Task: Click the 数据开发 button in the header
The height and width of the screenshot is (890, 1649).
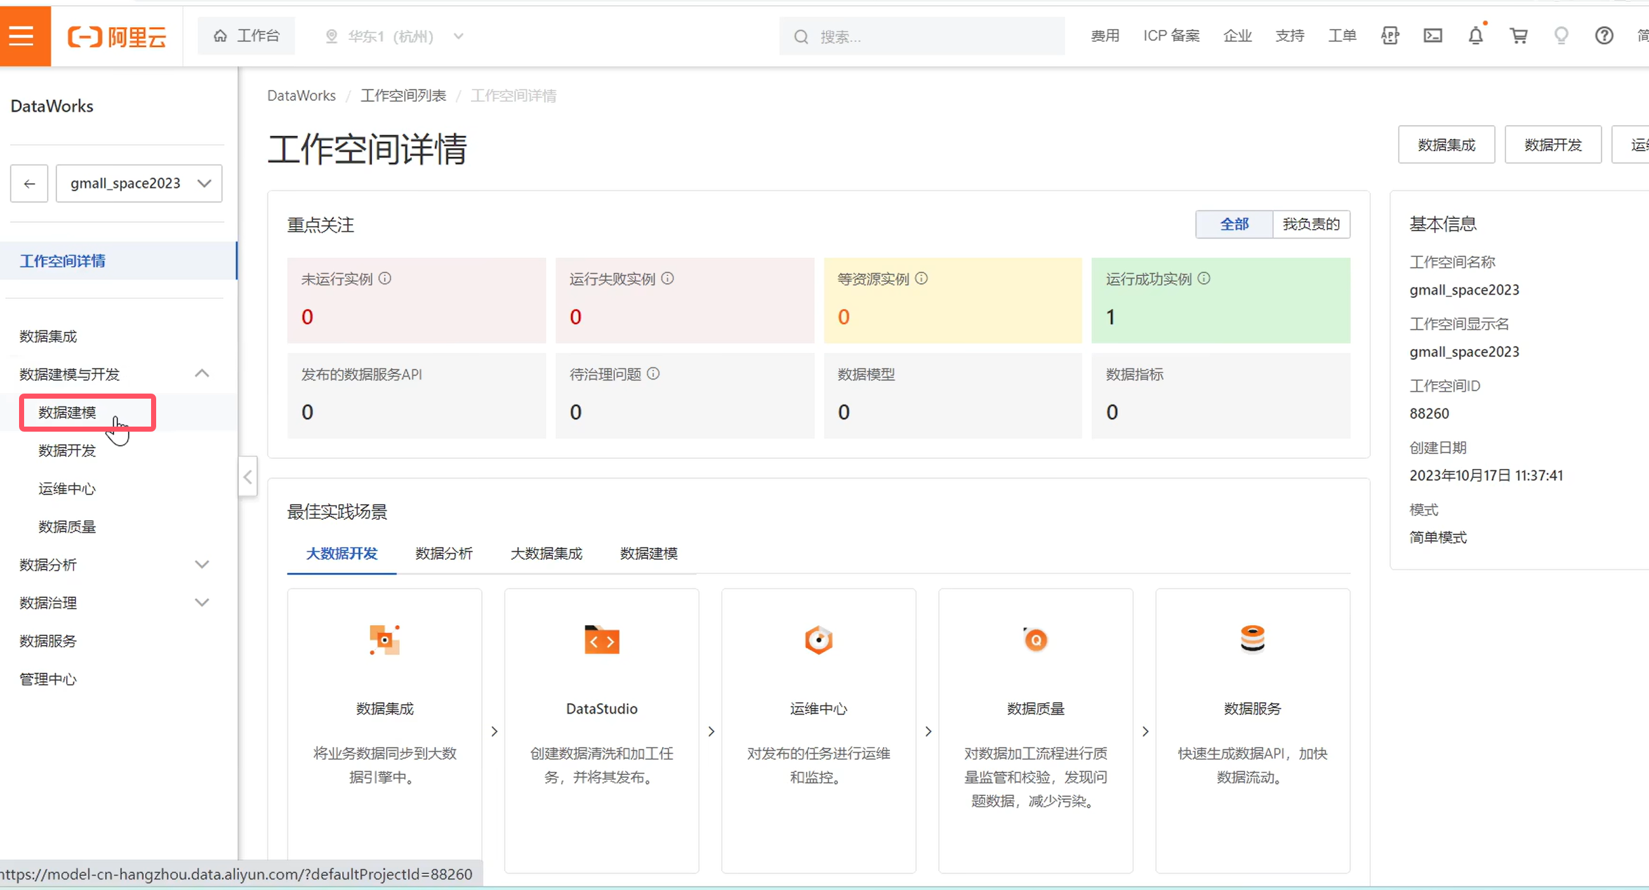Action: [1553, 145]
